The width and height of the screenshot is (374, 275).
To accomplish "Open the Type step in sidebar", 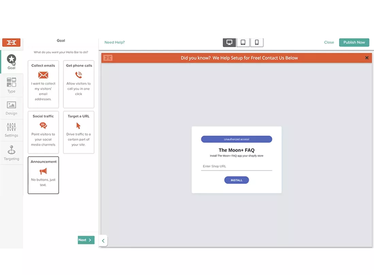I will tap(11, 85).
